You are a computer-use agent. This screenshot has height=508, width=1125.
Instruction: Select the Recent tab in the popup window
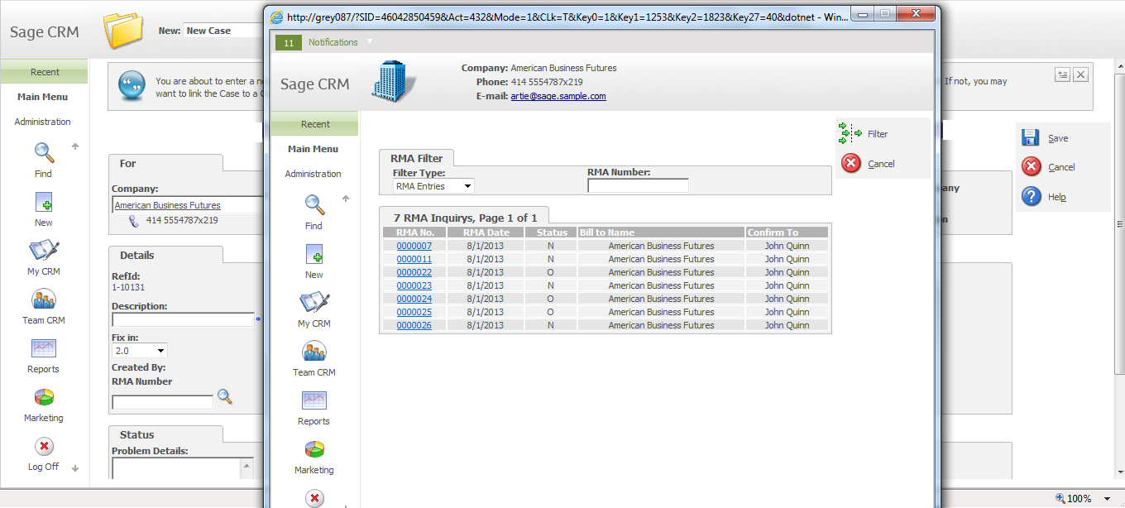(315, 124)
